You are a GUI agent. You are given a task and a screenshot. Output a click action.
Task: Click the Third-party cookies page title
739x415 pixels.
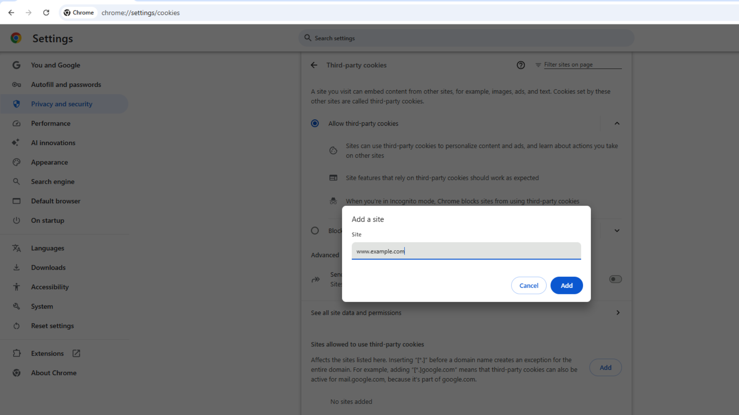356,65
